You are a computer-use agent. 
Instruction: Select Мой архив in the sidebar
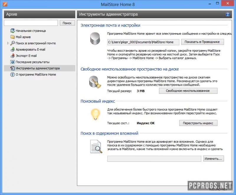tap(23, 37)
